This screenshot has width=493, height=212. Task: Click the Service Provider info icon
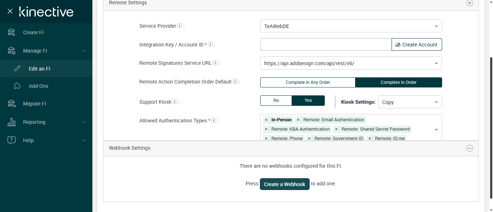(x=180, y=26)
